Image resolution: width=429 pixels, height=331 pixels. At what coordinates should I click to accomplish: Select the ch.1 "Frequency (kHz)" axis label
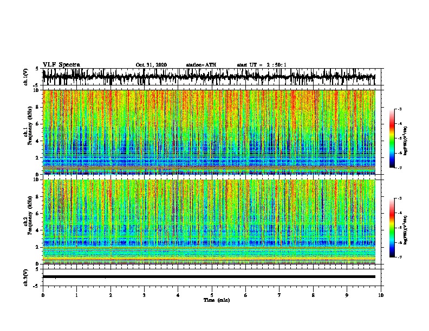pyautogui.click(x=30, y=125)
